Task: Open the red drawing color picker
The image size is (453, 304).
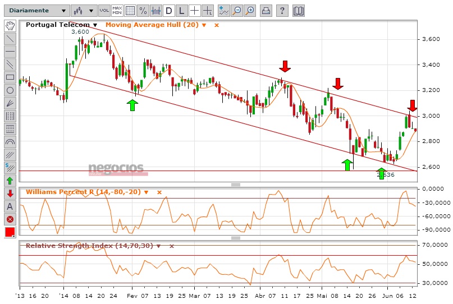Action: point(10,232)
